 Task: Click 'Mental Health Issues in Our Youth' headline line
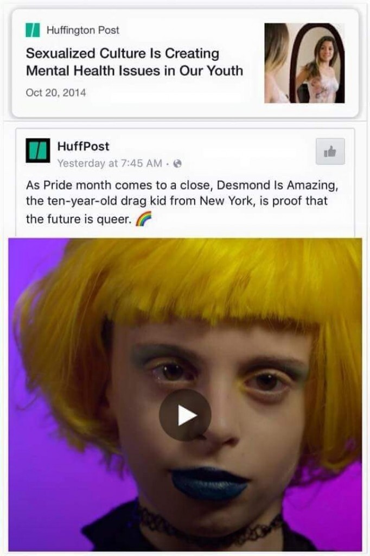135,71
